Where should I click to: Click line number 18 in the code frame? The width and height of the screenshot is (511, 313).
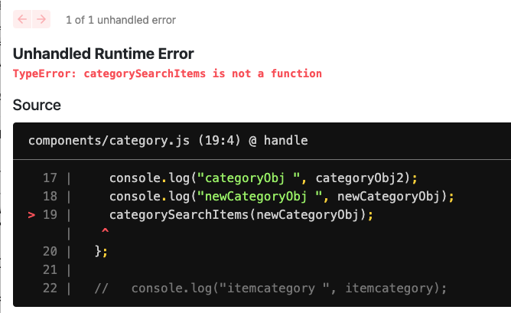click(50, 197)
